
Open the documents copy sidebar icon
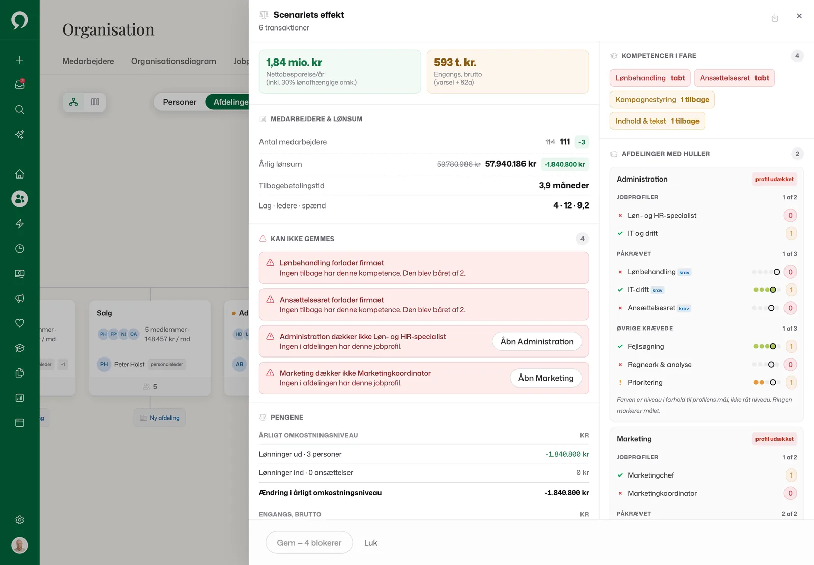(x=20, y=373)
